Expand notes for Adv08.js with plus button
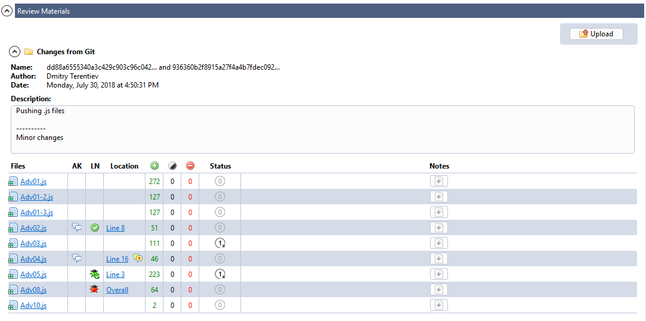 [438, 289]
